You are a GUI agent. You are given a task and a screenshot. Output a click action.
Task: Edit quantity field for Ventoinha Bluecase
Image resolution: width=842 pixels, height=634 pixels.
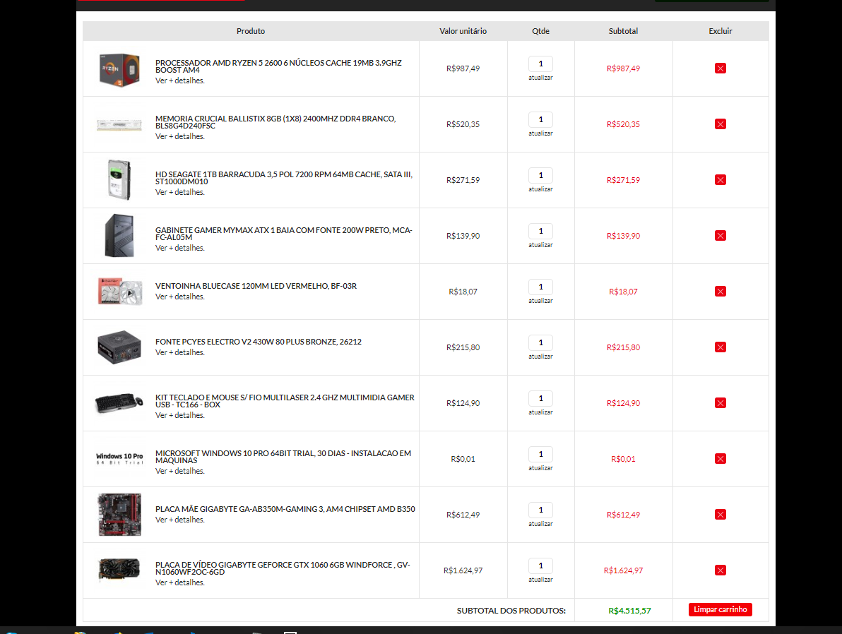(x=541, y=287)
